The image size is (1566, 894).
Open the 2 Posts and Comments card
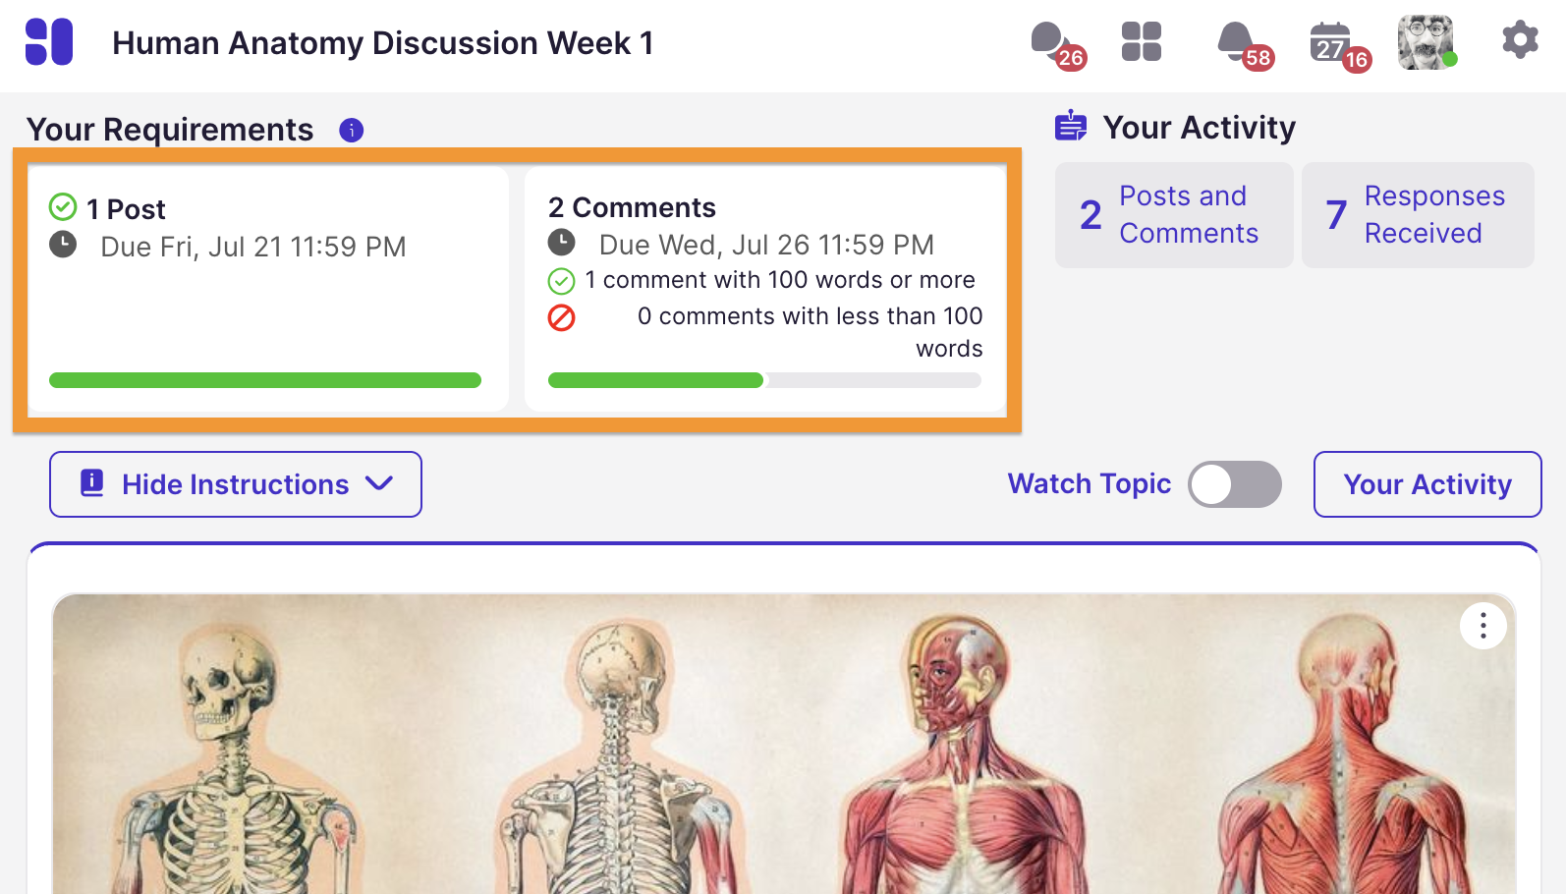point(1174,215)
